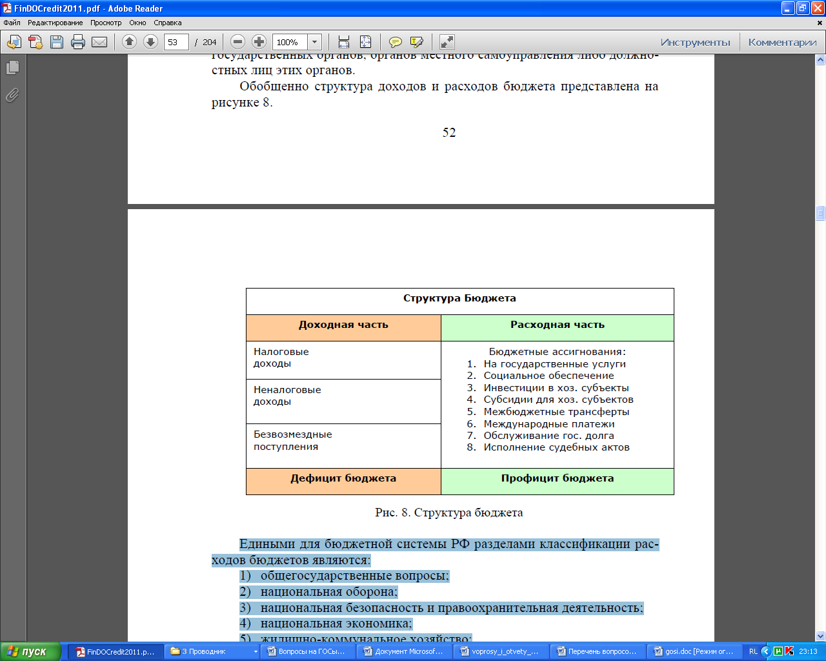Click the zoom percentage field showing 100%
The image size is (826, 661).
coord(290,42)
